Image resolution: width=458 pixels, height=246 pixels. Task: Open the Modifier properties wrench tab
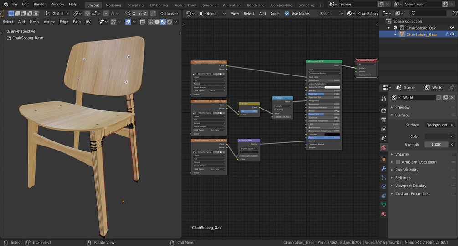tap(384, 168)
